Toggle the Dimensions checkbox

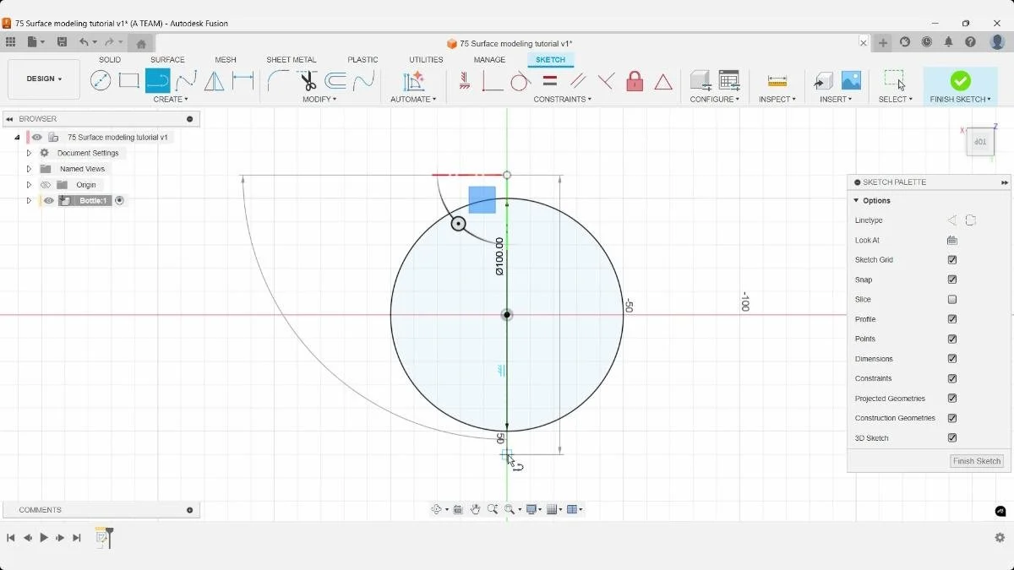tap(952, 359)
